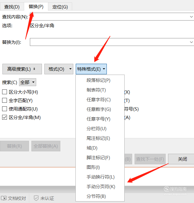Open the 搜索 range dropdown set to 全部
Viewport: 194px width, 203px height.
[27, 82]
